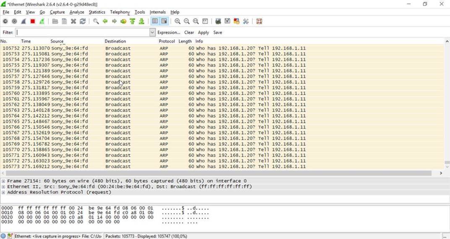Start a new live capture (shark fin icon)
Image resolution: width=450 pixels, height=239 pixels.
point(24,21)
